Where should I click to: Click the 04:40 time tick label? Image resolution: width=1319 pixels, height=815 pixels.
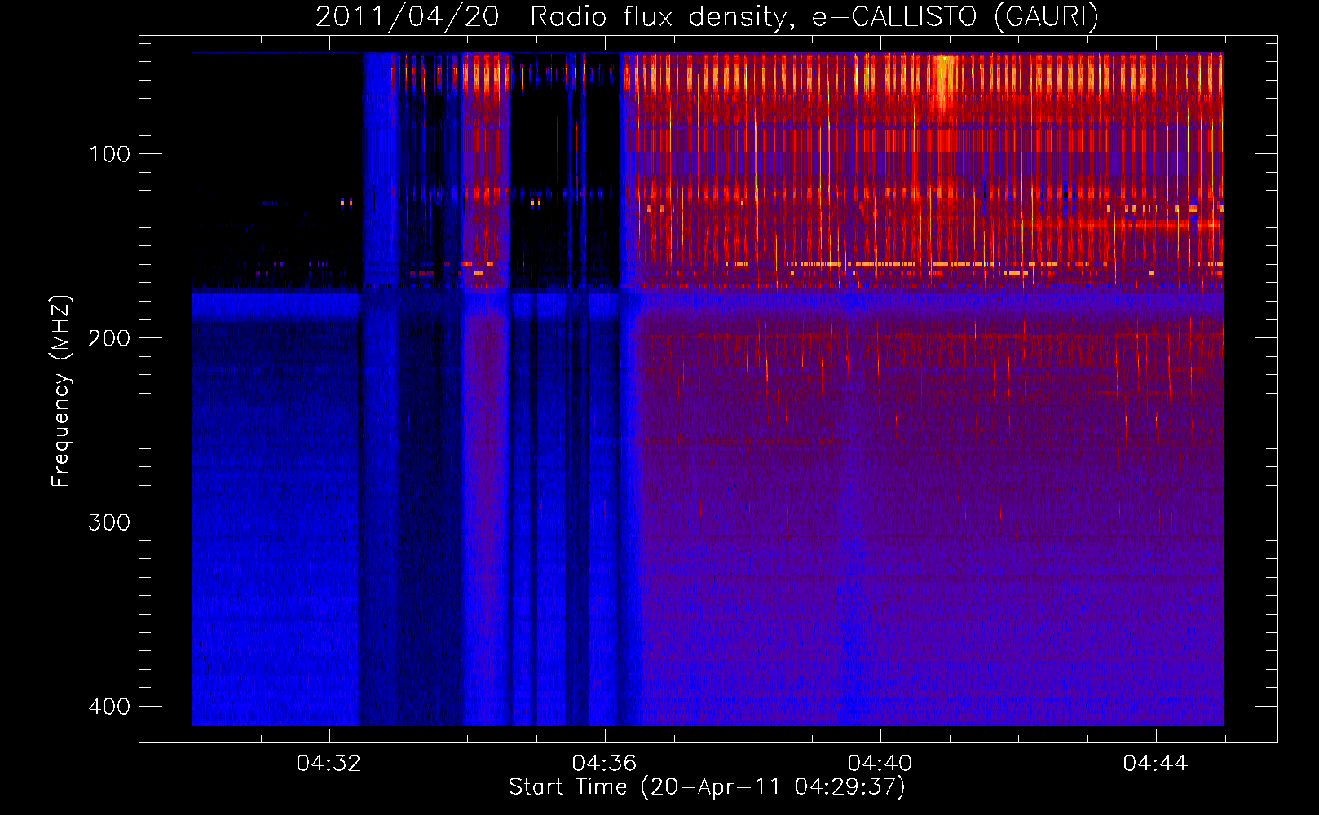pyautogui.click(x=880, y=764)
